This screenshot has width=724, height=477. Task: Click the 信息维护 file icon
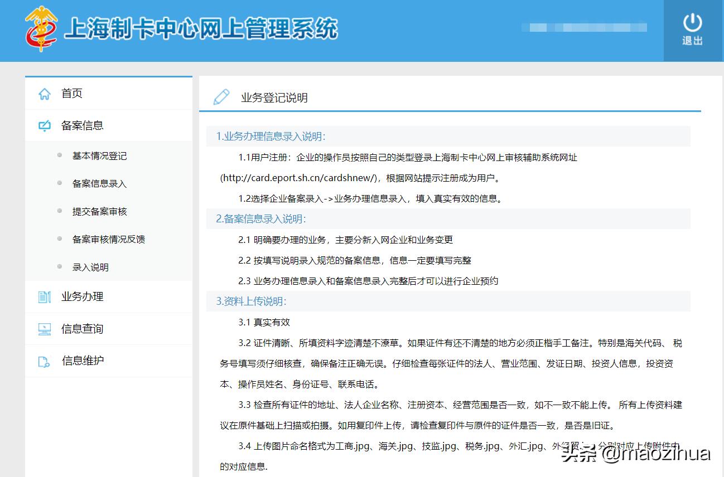[45, 361]
